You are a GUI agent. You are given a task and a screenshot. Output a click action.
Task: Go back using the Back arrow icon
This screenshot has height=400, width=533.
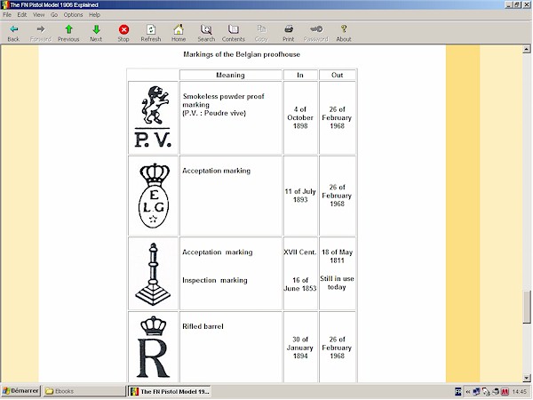(x=13, y=29)
